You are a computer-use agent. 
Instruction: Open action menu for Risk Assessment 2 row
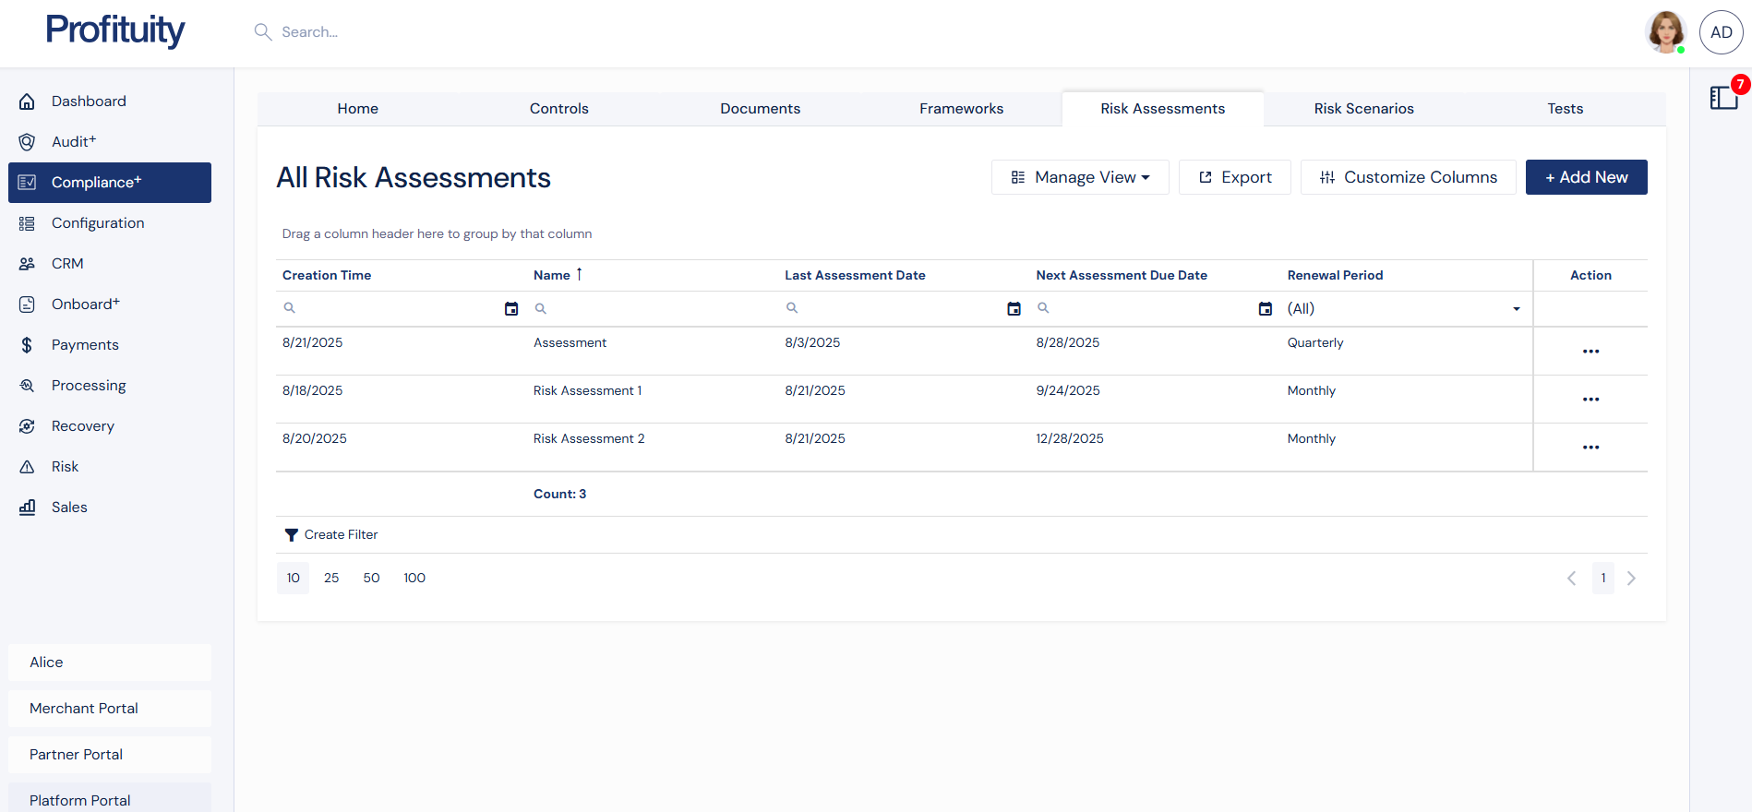(x=1590, y=448)
